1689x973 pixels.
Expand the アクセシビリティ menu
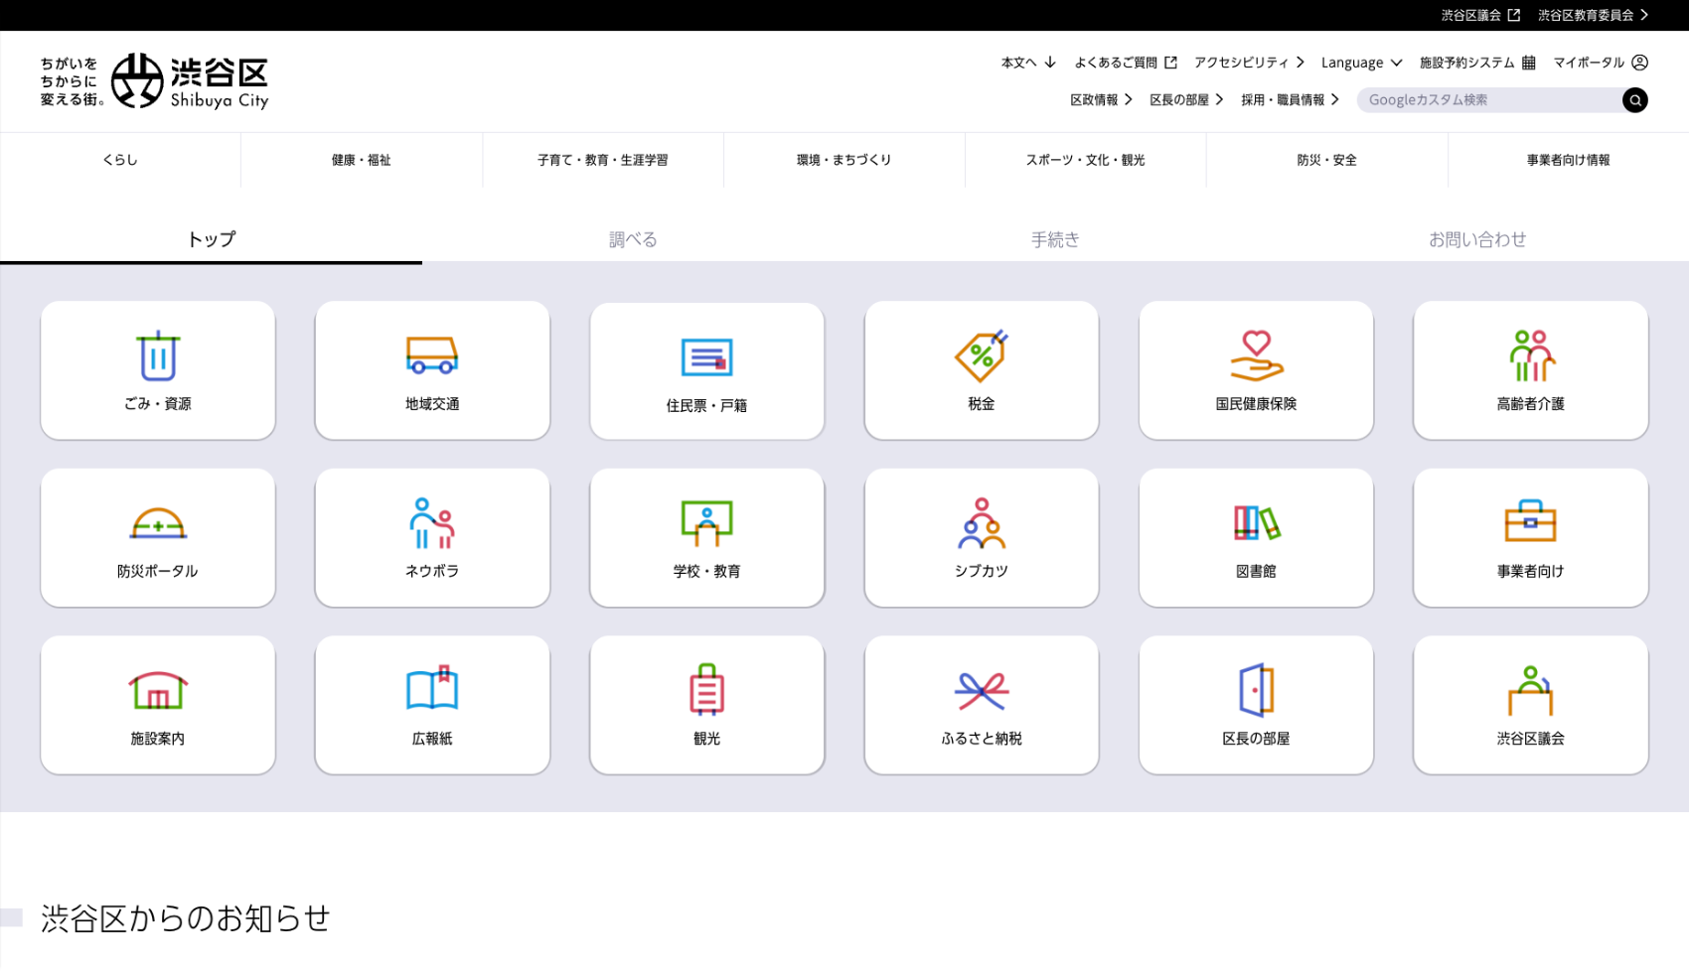coord(1249,63)
